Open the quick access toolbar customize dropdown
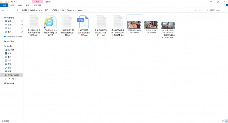Viewport: 228px width, 123px height. click(15, 2)
